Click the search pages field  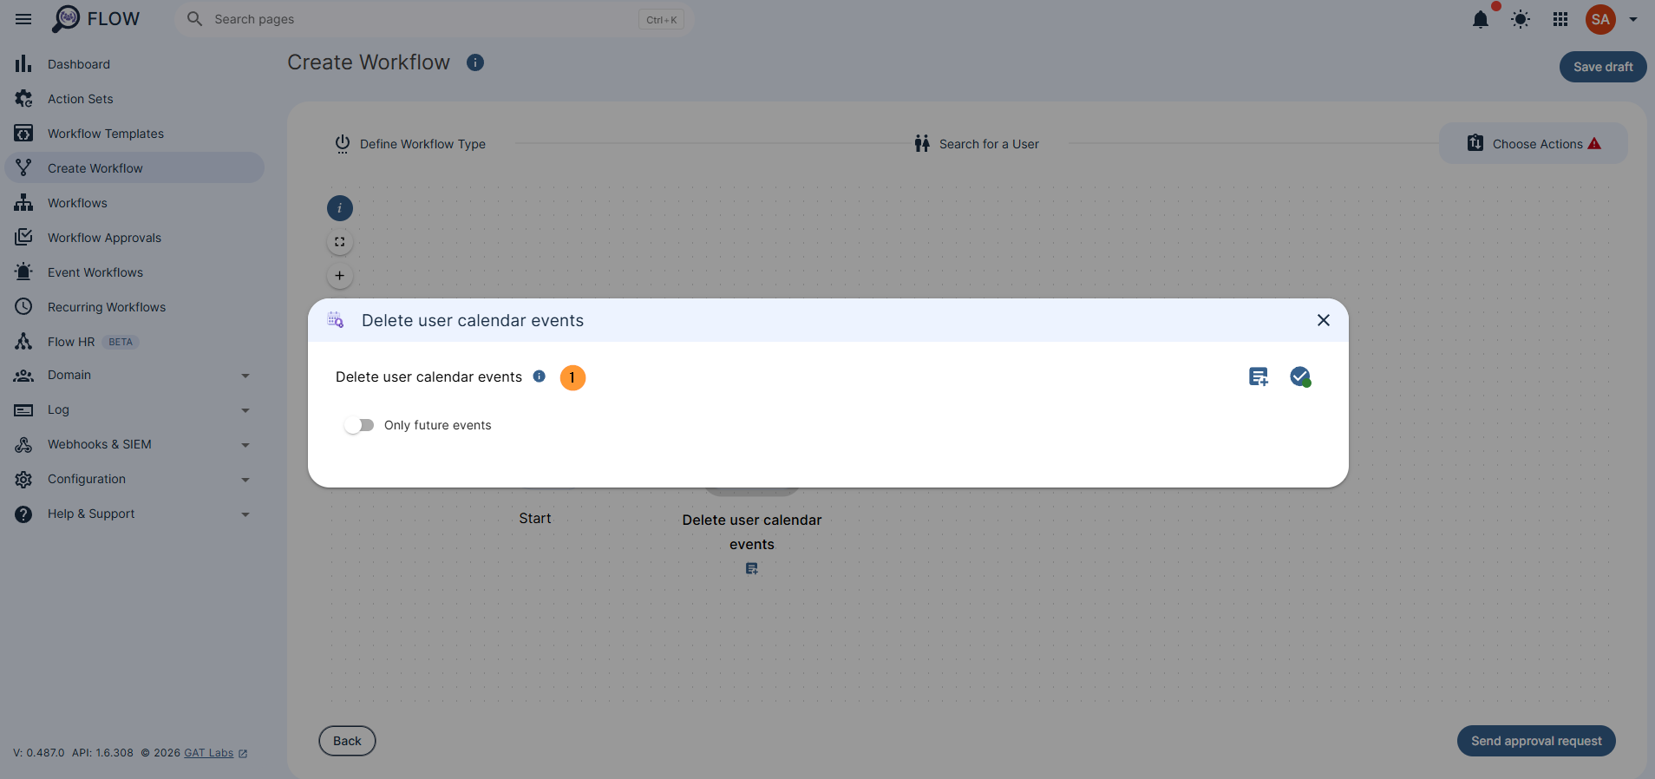click(434, 19)
